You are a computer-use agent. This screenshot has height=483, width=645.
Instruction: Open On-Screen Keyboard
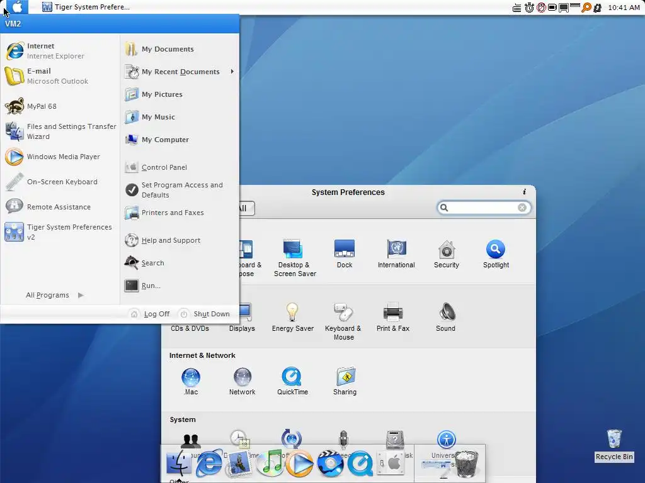click(x=61, y=182)
